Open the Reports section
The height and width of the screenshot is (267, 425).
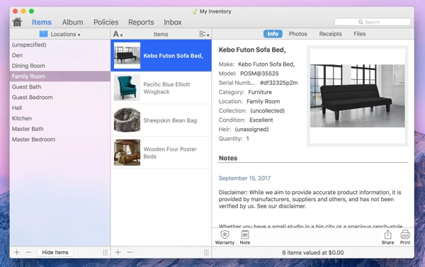141,22
